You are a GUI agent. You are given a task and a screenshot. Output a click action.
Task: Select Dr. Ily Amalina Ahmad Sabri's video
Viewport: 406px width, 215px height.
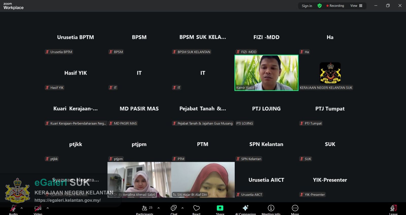tap(139, 180)
